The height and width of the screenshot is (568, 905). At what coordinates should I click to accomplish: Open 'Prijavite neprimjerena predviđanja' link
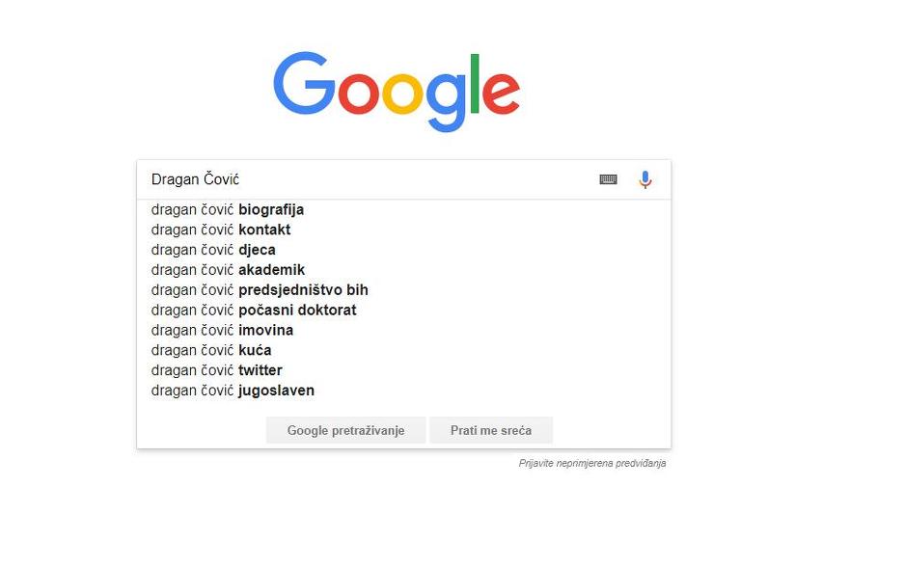591,463
